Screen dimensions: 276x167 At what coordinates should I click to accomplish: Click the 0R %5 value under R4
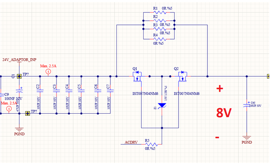click(x=158, y=43)
